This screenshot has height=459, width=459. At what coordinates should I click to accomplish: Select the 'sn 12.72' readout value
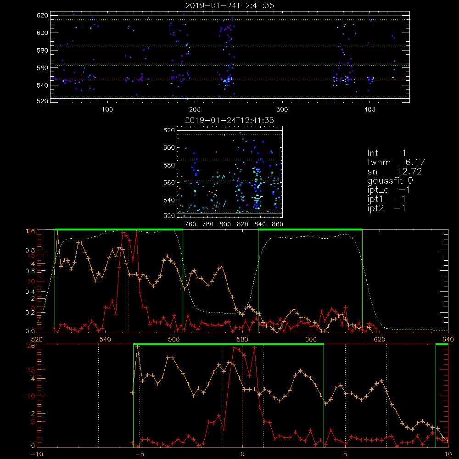(x=409, y=171)
